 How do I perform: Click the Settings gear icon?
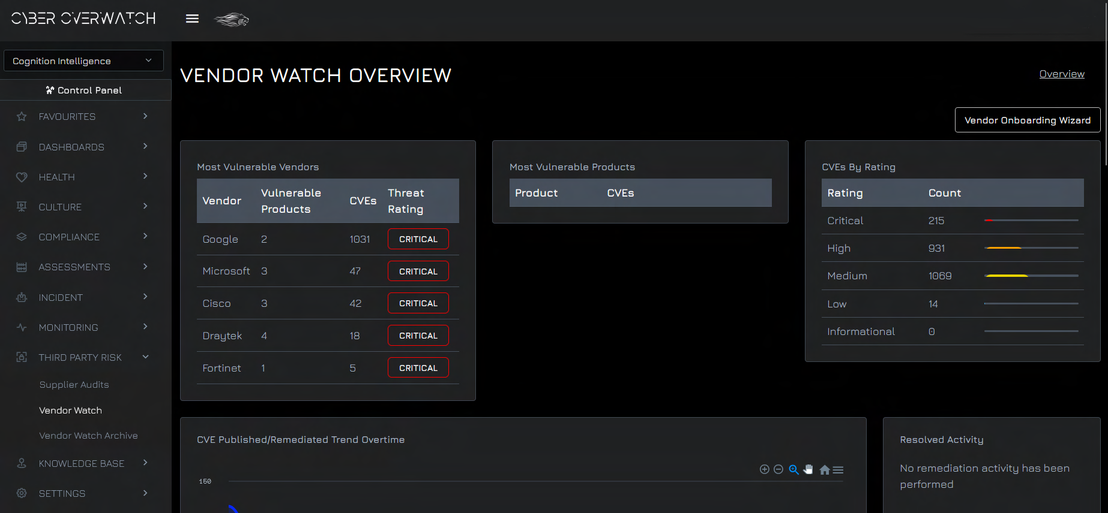coord(22,493)
